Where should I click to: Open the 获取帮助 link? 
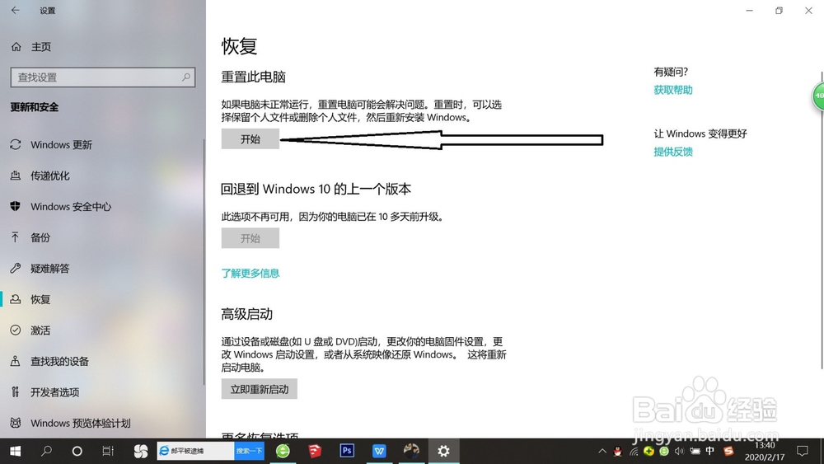pos(673,90)
